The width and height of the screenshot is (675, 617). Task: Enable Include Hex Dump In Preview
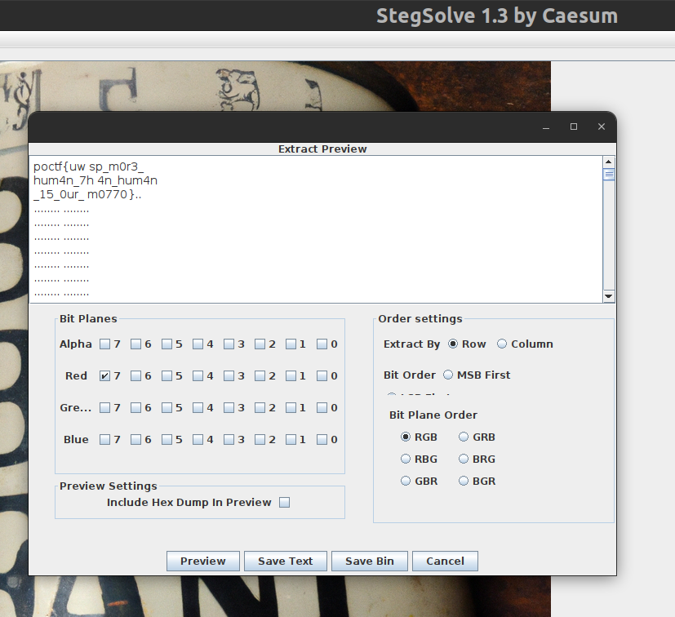click(x=285, y=503)
